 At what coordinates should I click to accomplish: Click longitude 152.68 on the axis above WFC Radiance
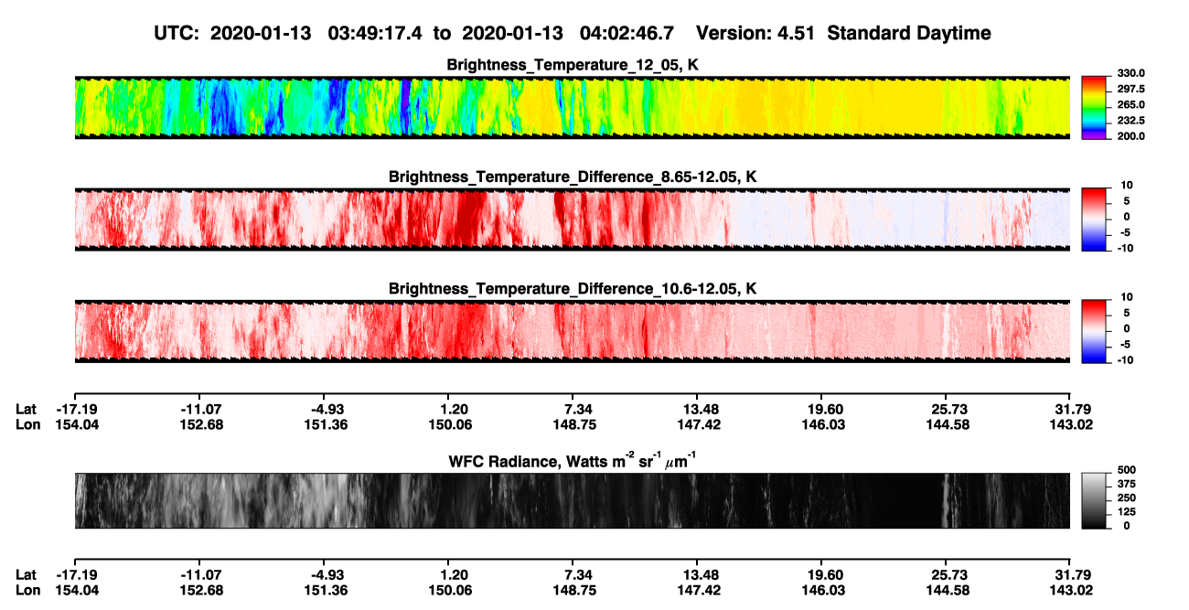click(199, 424)
